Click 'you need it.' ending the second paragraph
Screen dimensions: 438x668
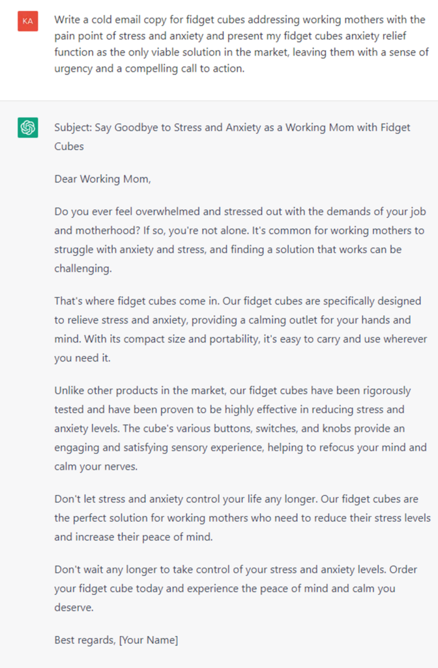82,358
